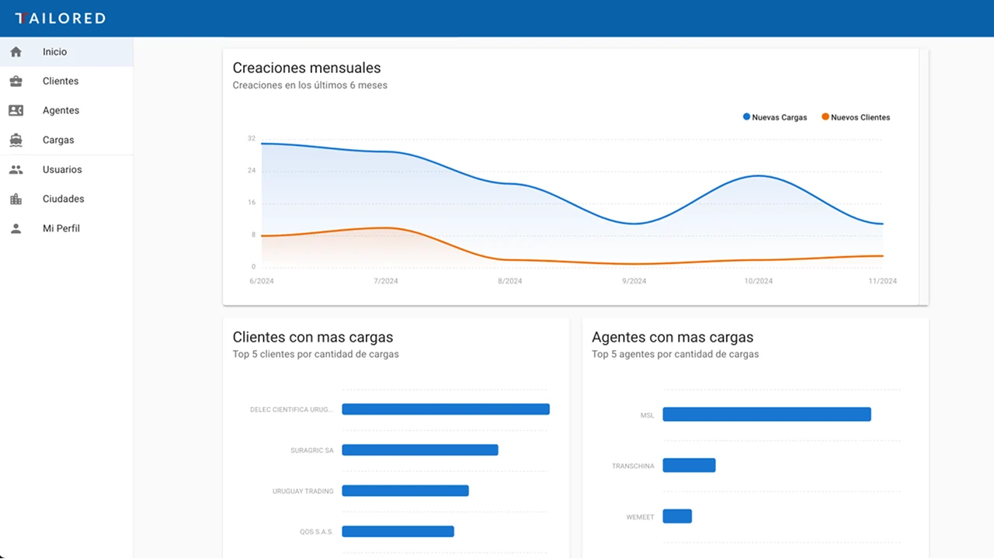Click the building icon for Ciudades
Screen dimensions: 994x559
16,200
